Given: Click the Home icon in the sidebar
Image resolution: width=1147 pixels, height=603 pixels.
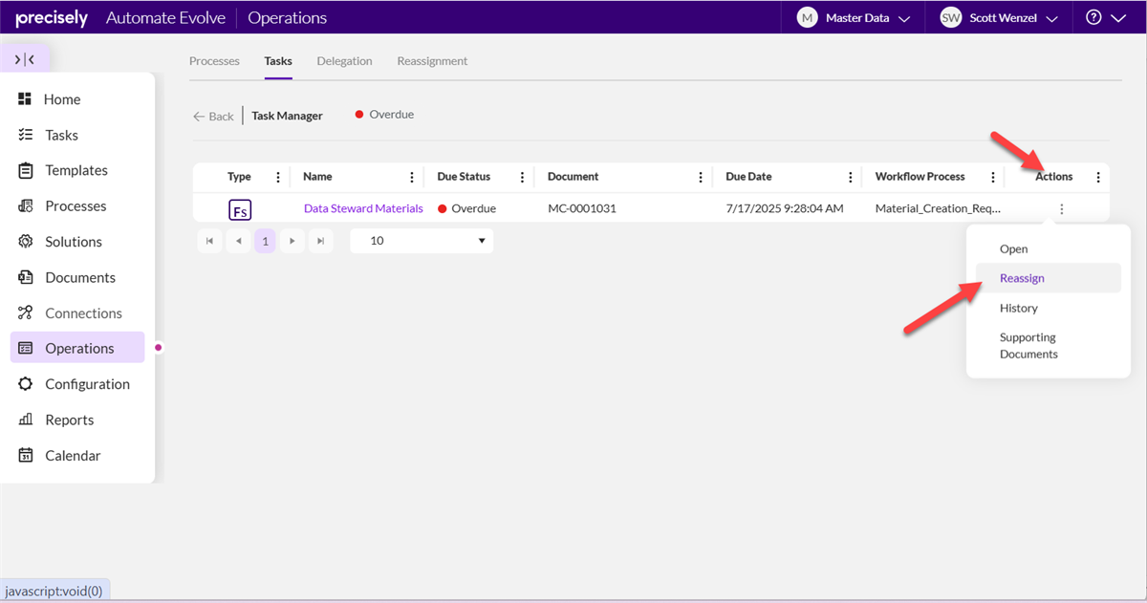Looking at the screenshot, I should (26, 99).
